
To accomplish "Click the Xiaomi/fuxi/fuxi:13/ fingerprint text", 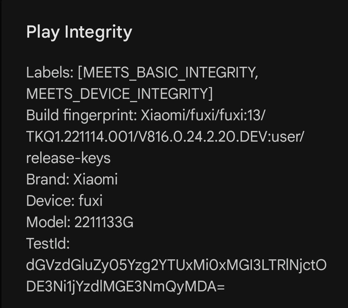I will pos(203,115).
